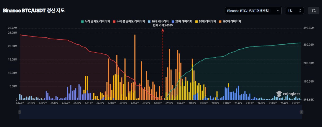This screenshot has height=127, width=322.
Task: Expand the 1일 time range selector
Action: pyautogui.click(x=294, y=11)
